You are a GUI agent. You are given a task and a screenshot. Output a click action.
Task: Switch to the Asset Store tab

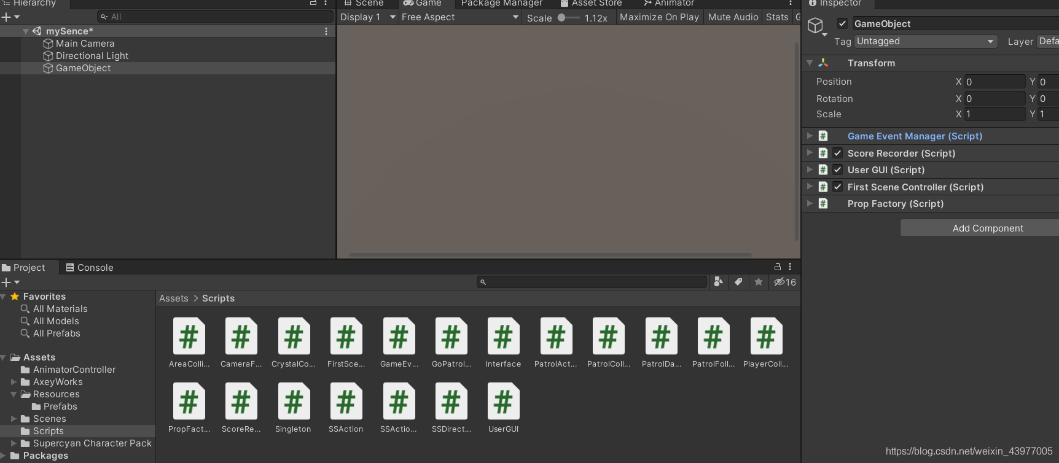point(591,3)
